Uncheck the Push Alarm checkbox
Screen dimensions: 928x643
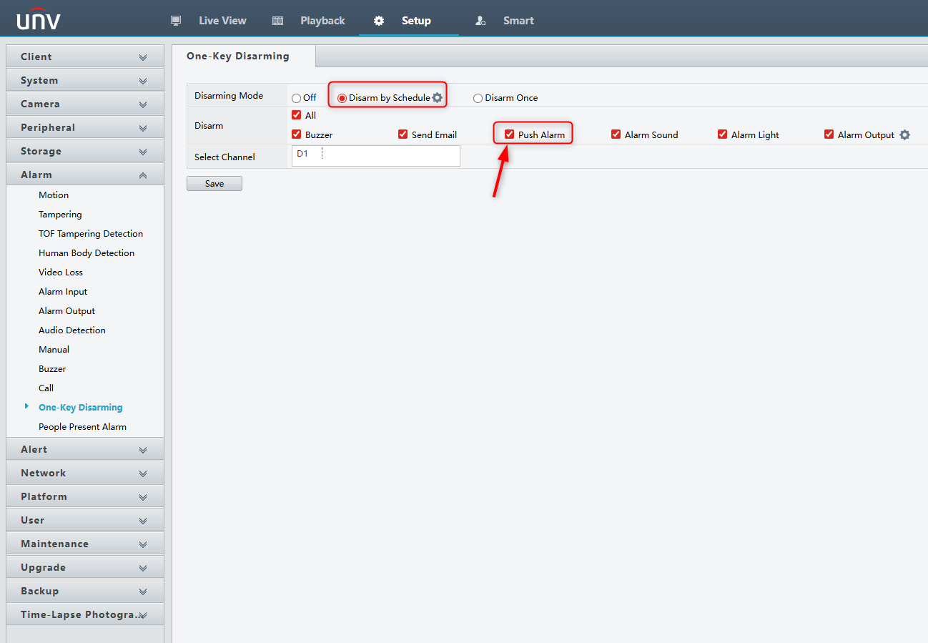click(510, 134)
